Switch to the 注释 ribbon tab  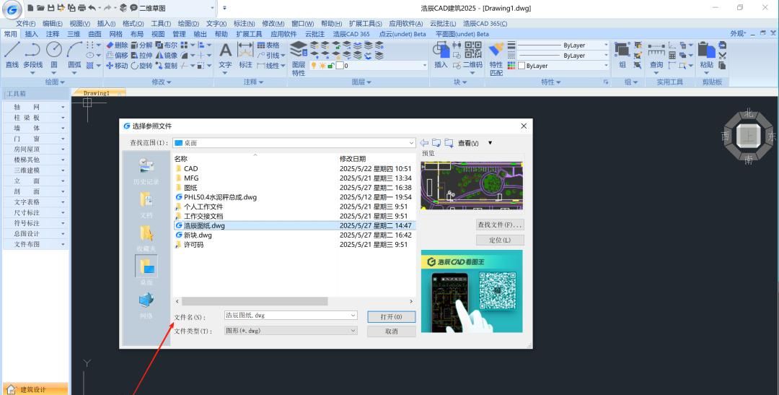[53, 34]
